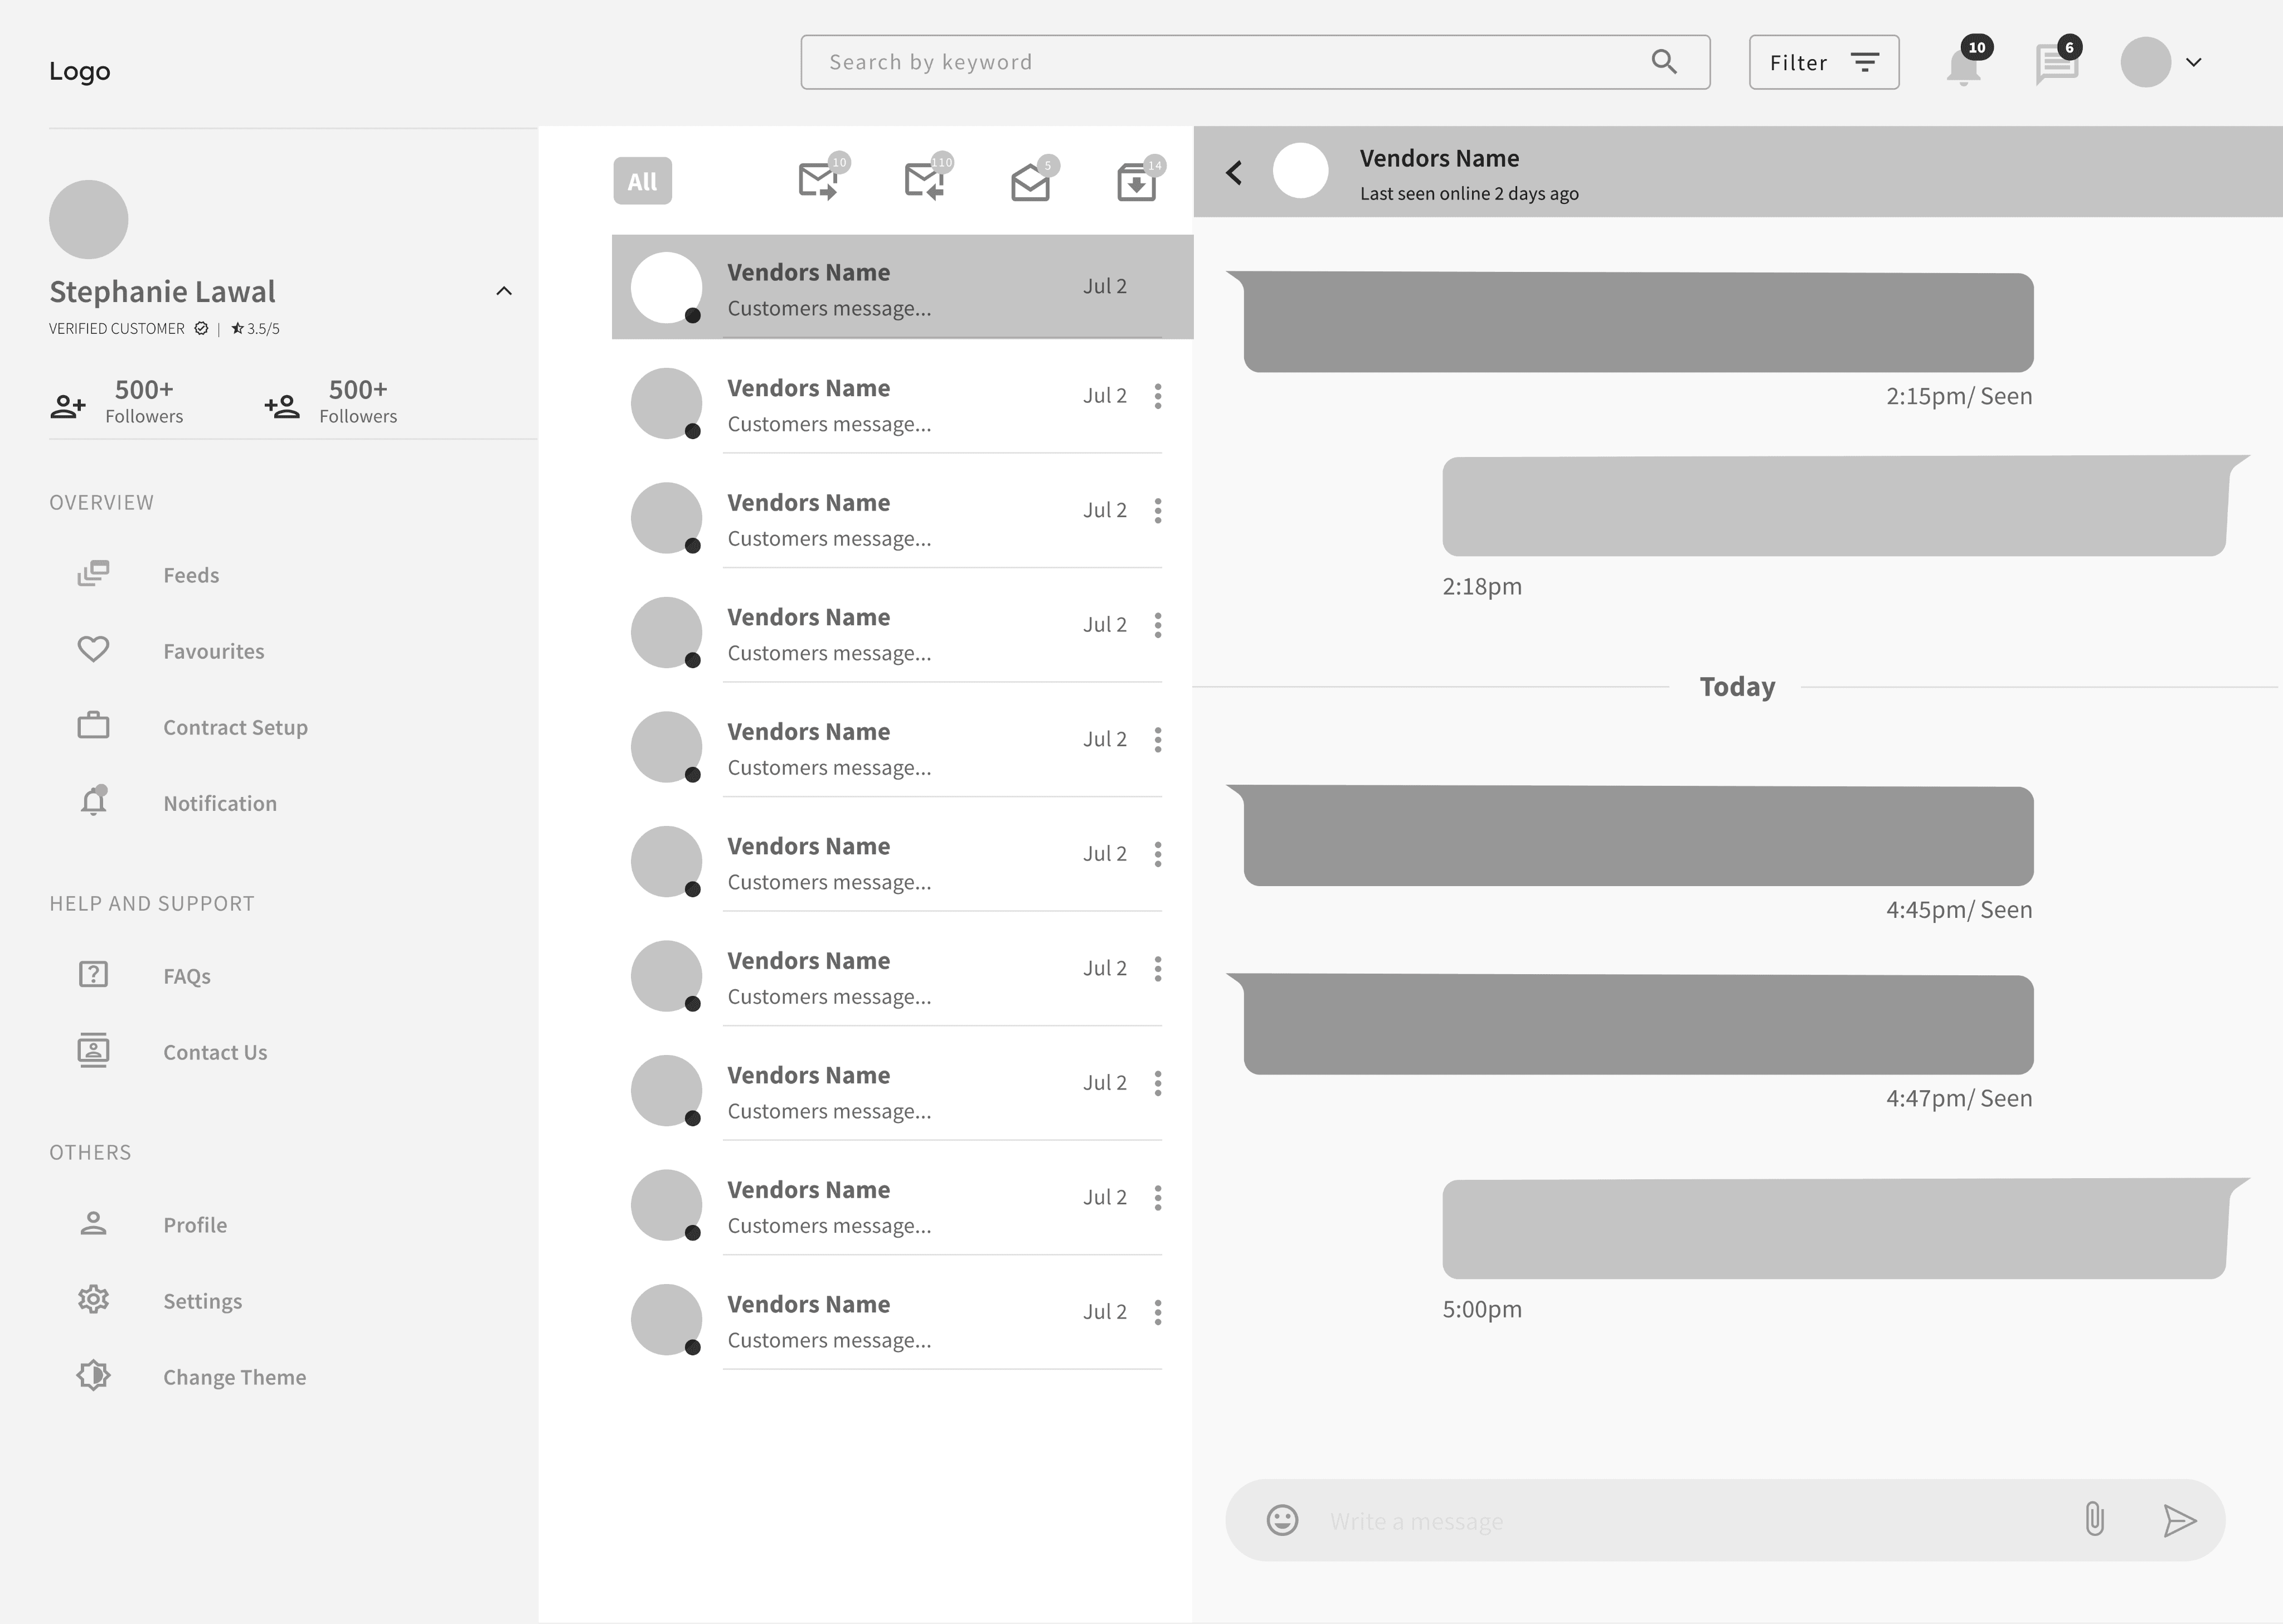Viewport: 2283px width, 1624px height.
Task: Select the All messages tab
Action: tap(642, 182)
